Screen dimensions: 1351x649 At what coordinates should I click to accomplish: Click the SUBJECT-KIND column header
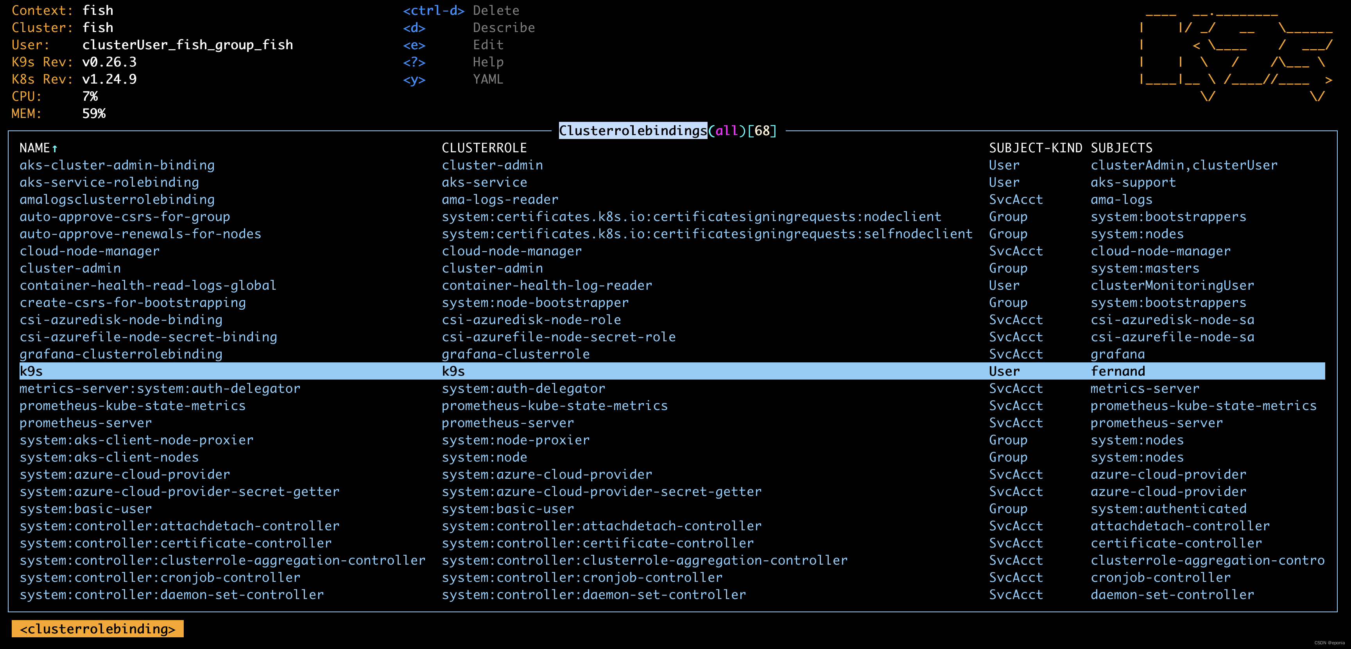point(1035,148)
